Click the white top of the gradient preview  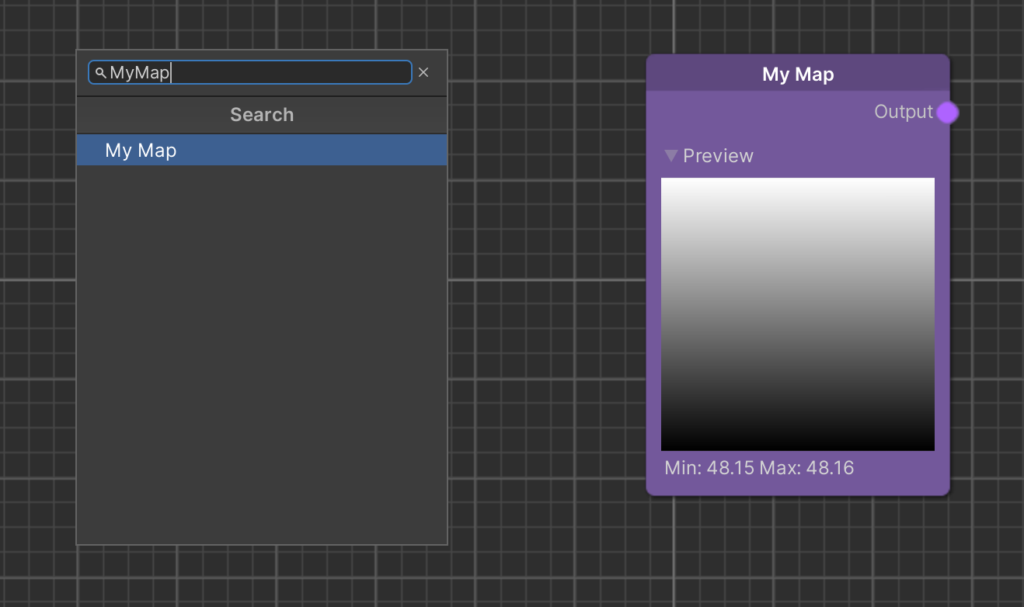coord(797,186)
